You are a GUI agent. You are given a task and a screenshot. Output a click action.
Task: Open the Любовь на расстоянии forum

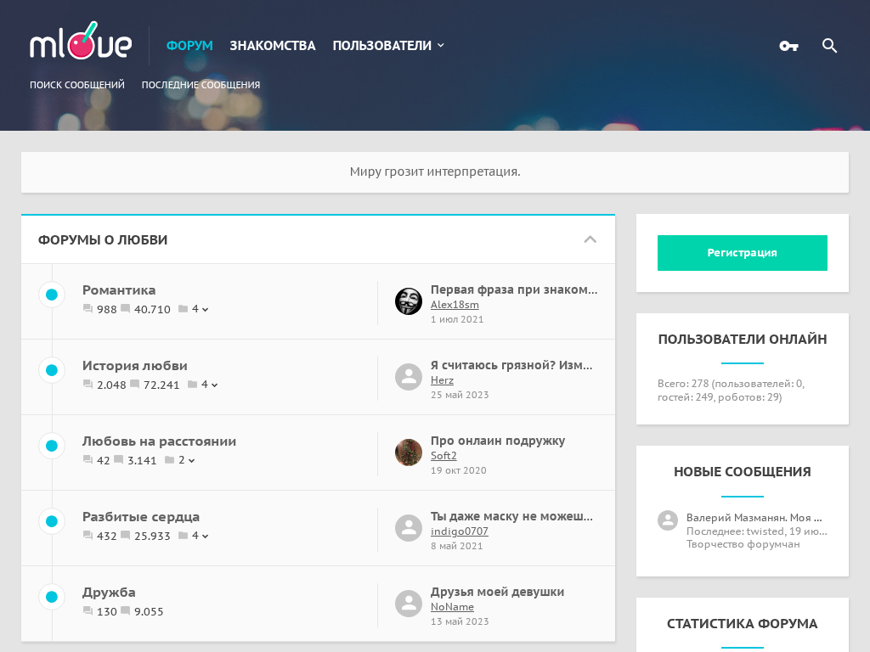(159, 441)
